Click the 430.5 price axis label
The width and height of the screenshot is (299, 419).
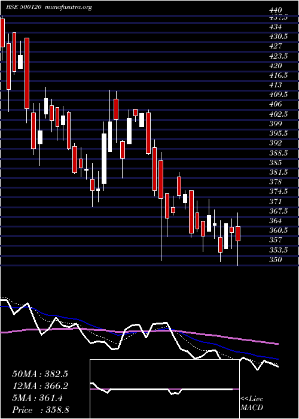pos(279,37)
